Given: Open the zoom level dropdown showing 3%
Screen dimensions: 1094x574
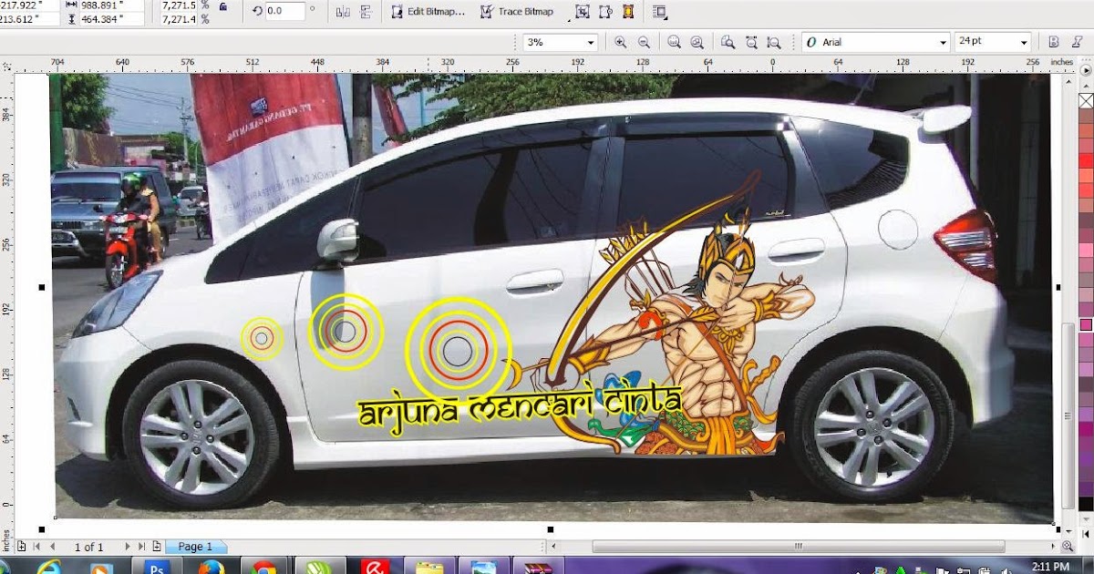Looking at the screenshot, I should point(591,42).
